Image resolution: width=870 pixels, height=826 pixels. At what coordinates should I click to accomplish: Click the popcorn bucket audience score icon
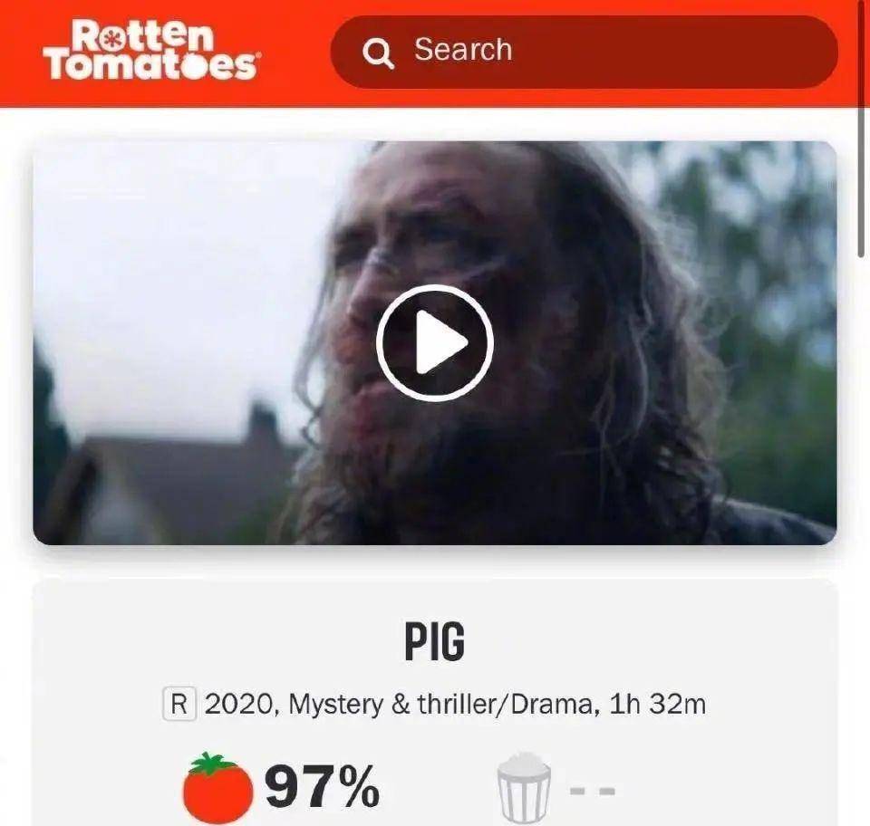point(524,788)
